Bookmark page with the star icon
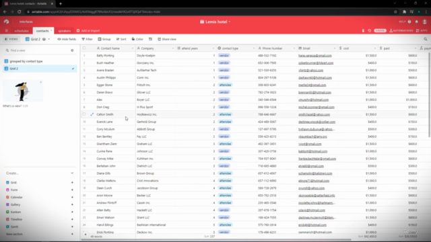Image resolution: width=431 pixels, height=242 pixels. click(x=395, y=12)
